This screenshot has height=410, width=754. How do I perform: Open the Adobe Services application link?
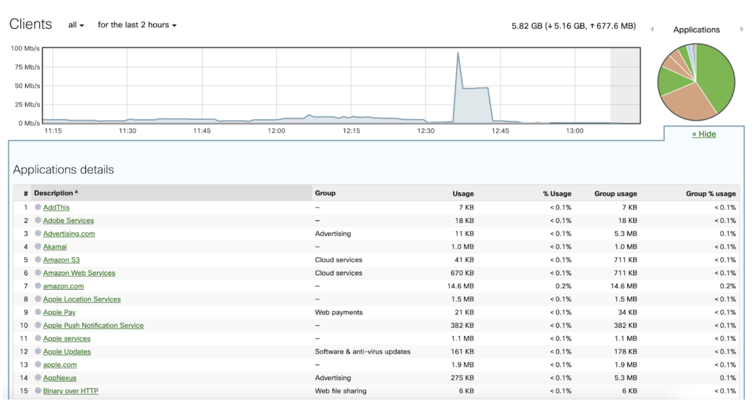[x=68, y=220]
